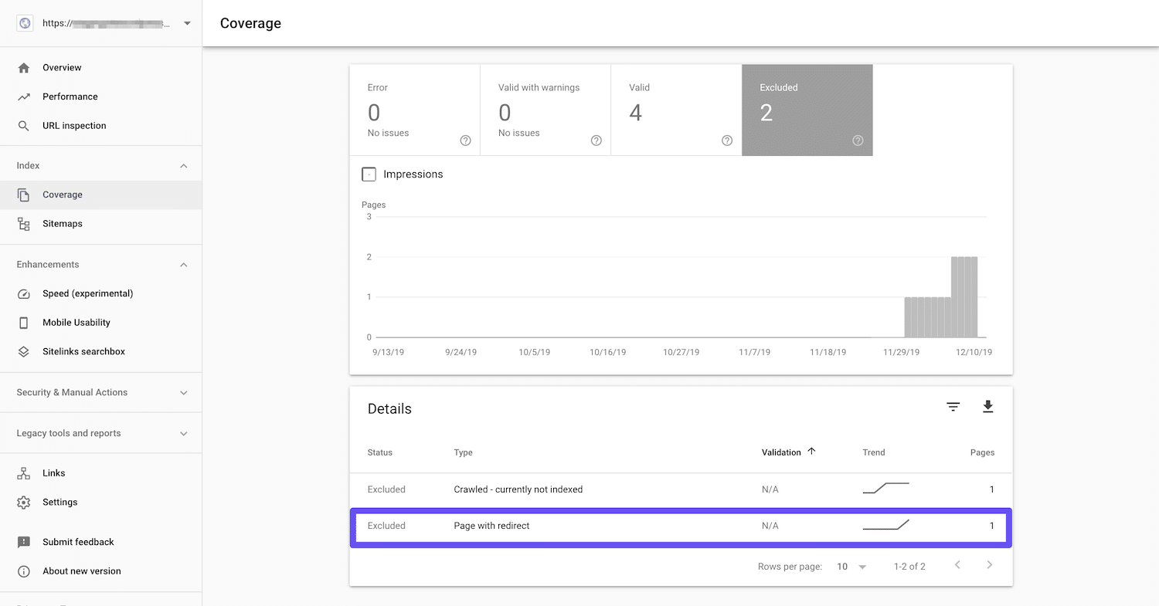This screenshot has width=1159, height=606.
Task: Click the Submit feedback megaphone icon
Action: pos(24,541)
